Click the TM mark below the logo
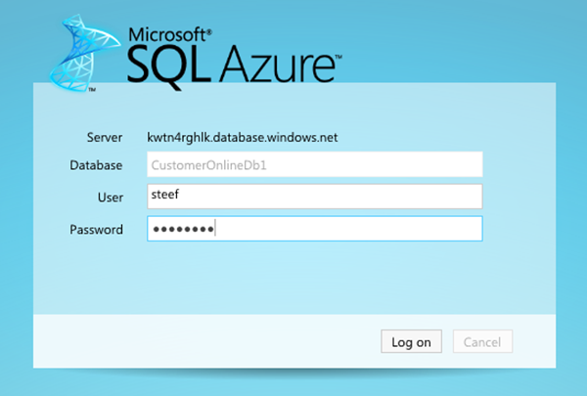Viewport: 587px width, 396px height. pos(91,90)
